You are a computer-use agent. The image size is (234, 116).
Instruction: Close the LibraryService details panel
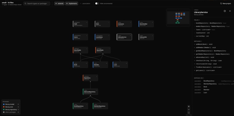230,11
